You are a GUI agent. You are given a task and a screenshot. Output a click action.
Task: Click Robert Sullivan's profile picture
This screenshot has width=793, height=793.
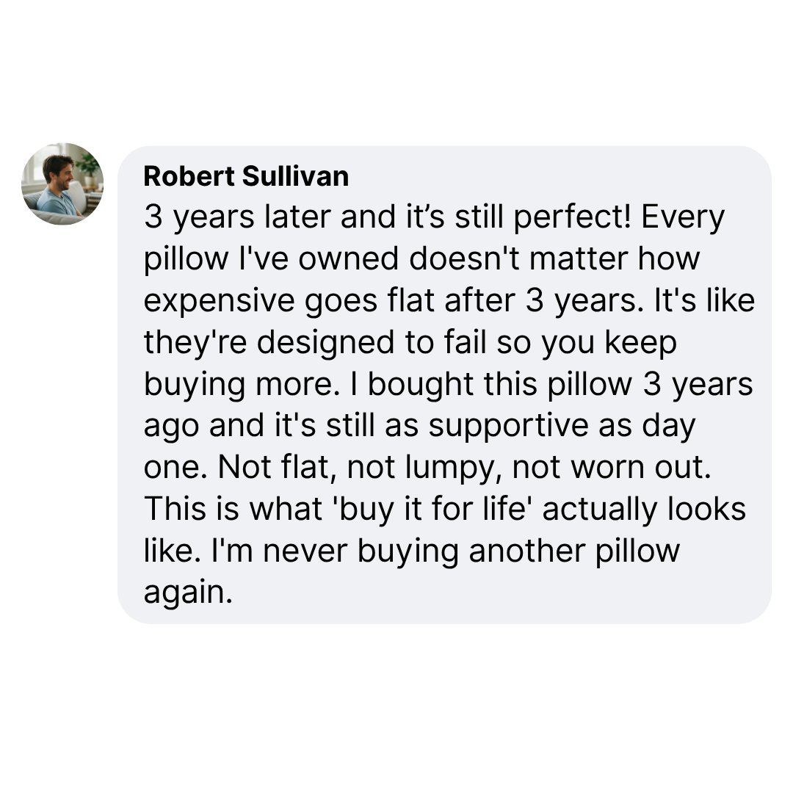(62, 184)
